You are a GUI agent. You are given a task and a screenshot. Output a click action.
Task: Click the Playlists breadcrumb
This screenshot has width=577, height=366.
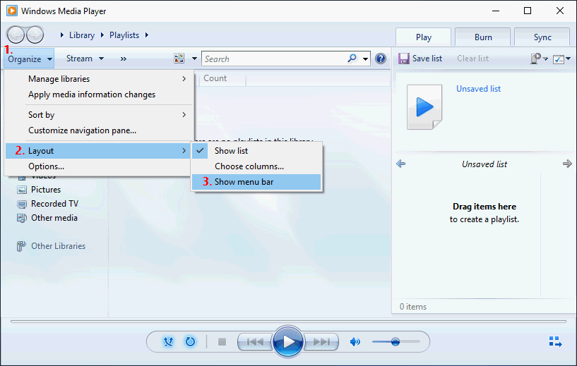pos(124,35)
